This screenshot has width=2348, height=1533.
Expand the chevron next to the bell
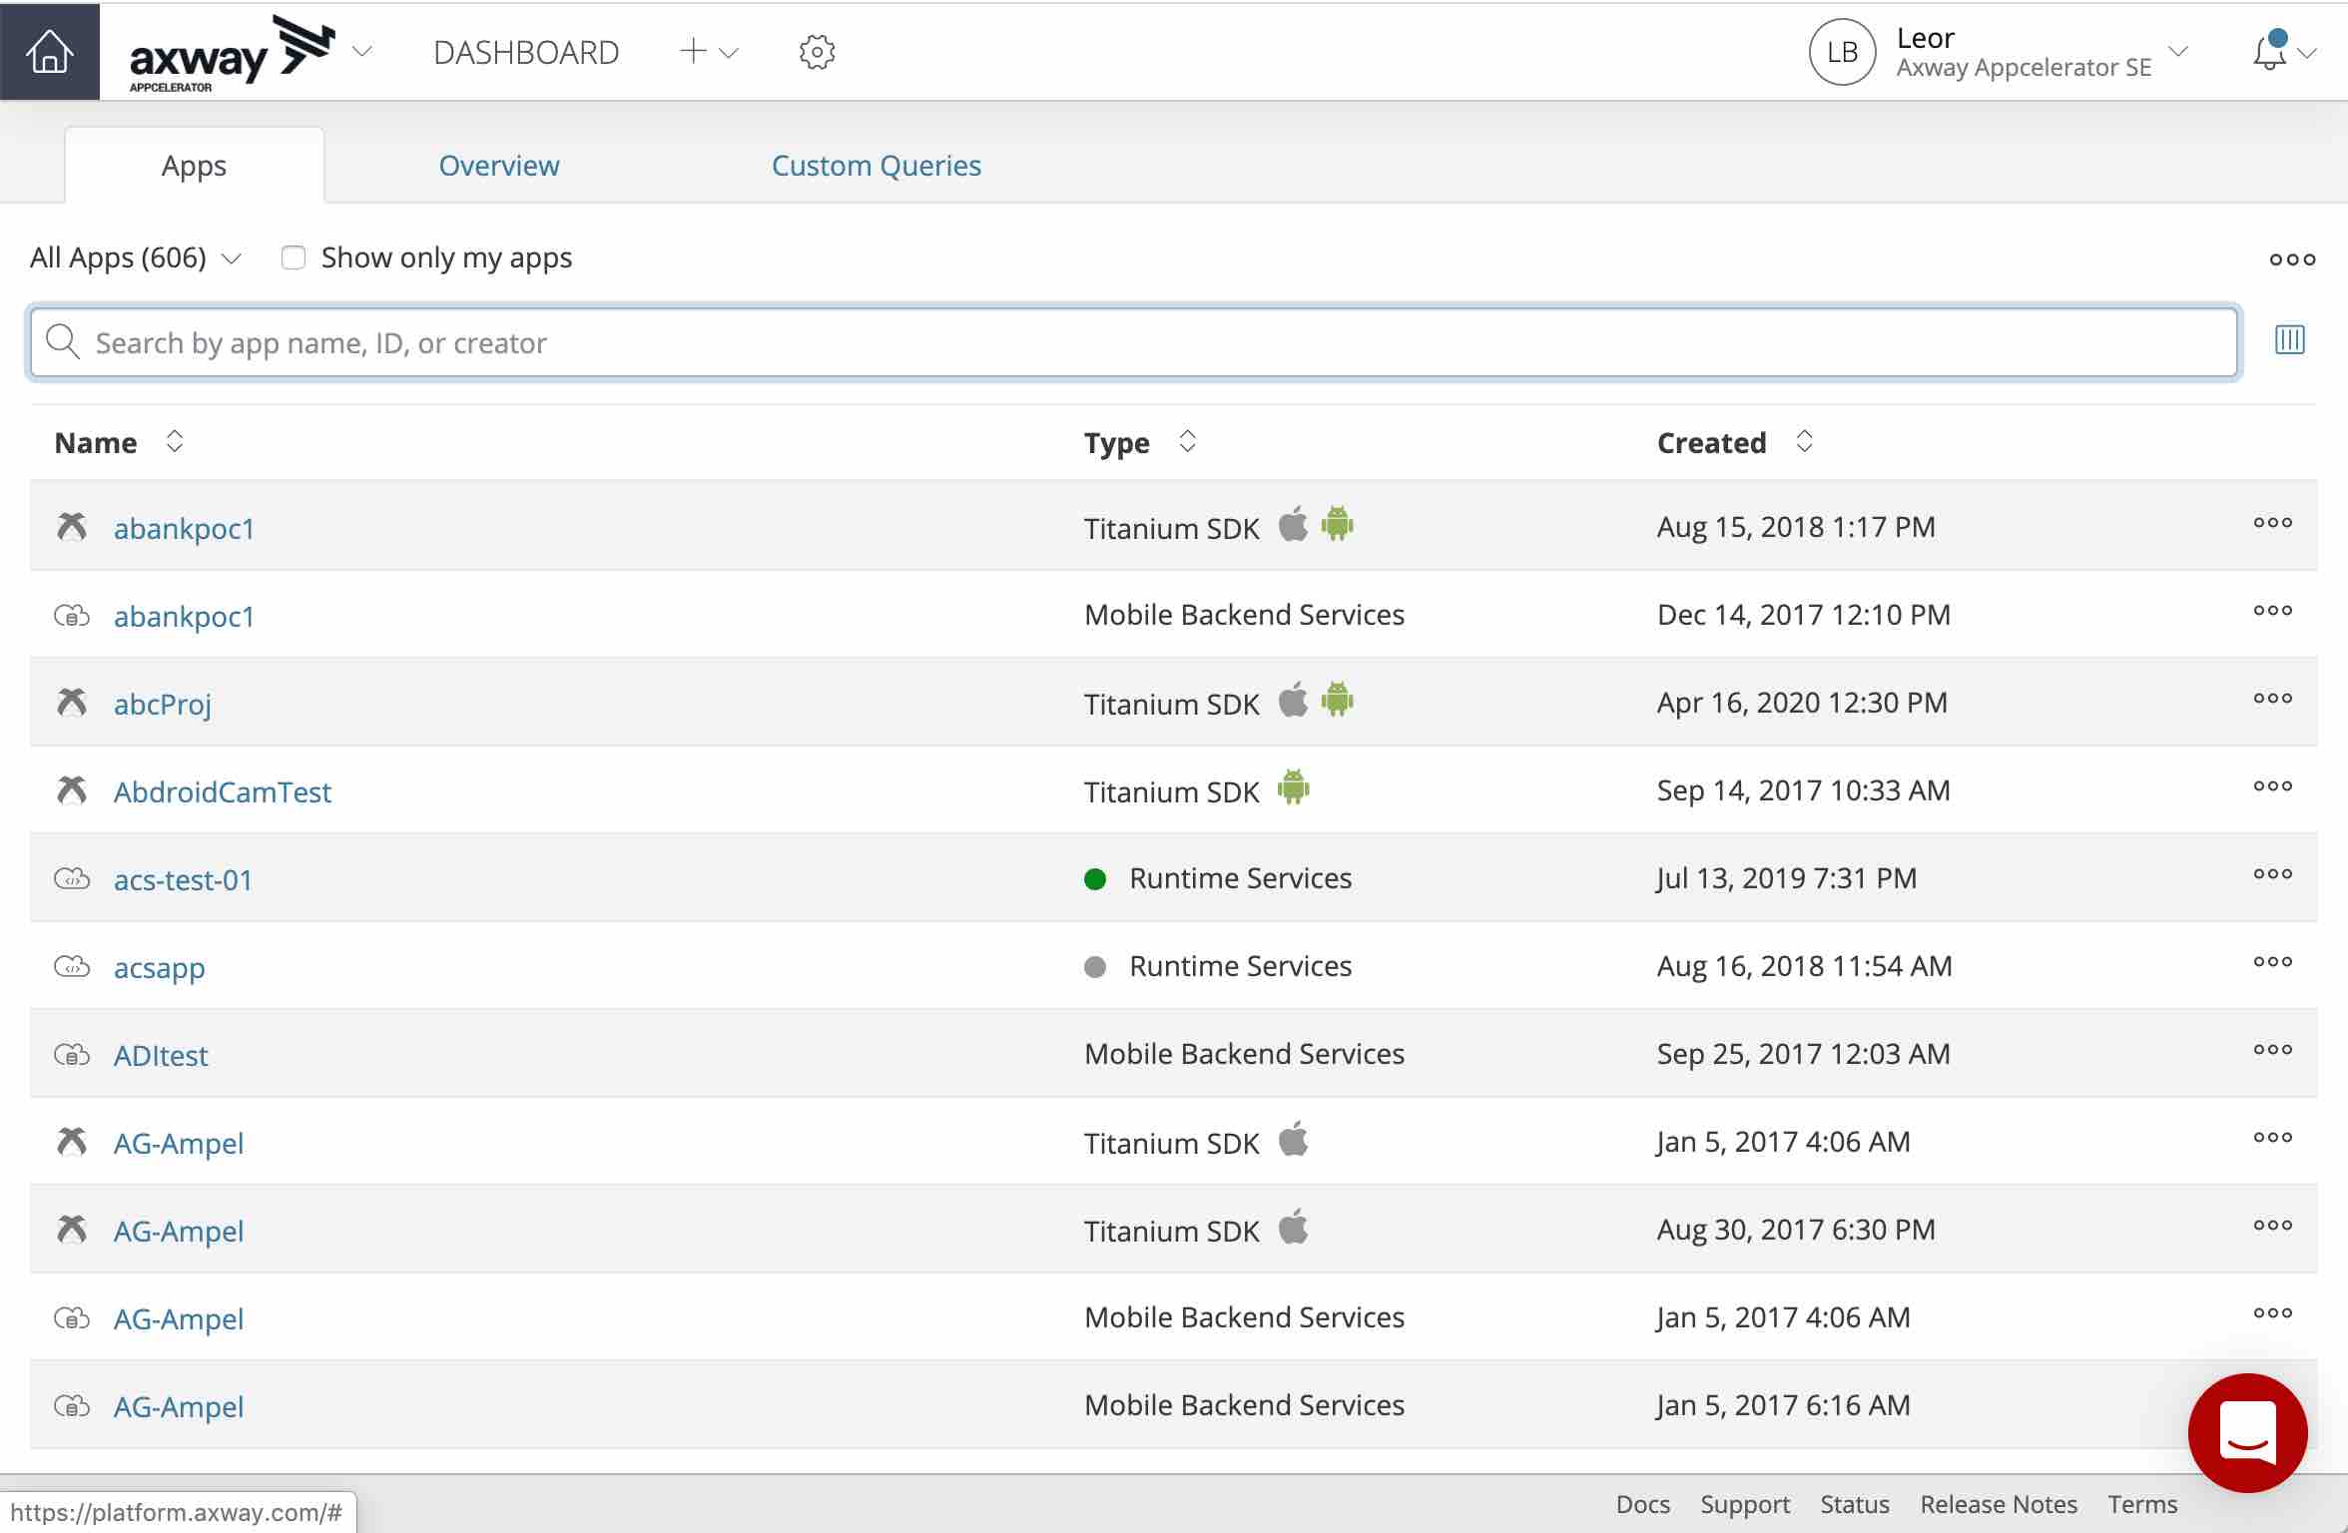click(2307, 53)
